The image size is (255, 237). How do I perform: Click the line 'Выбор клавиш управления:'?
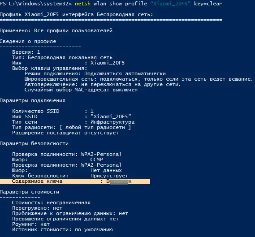point(50,68)
